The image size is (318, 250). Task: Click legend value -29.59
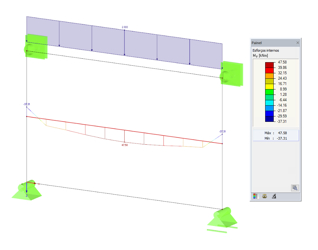click(282, 116)
